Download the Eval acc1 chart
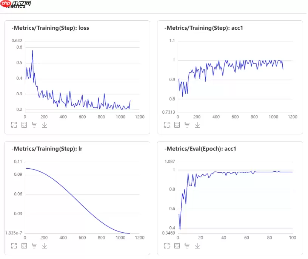 click(197, 246)
